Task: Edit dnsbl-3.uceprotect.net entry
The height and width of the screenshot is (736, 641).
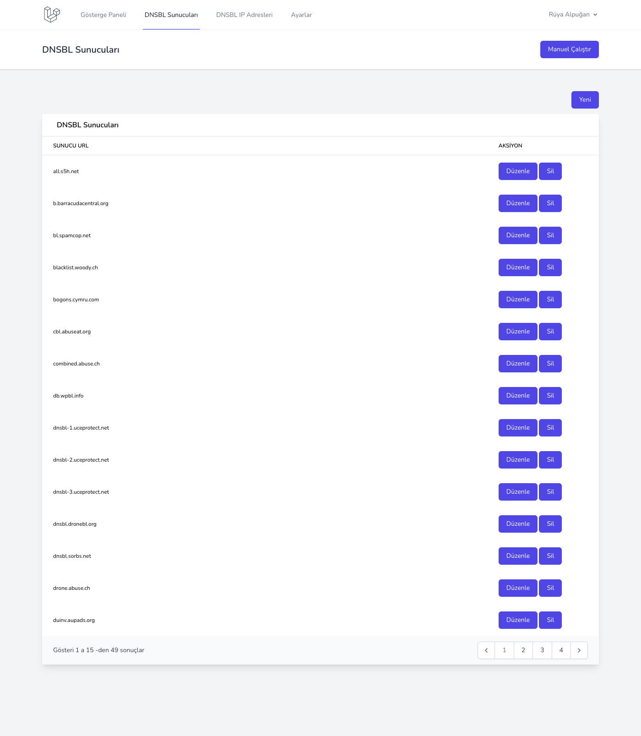Action: [x=518, y=492]
